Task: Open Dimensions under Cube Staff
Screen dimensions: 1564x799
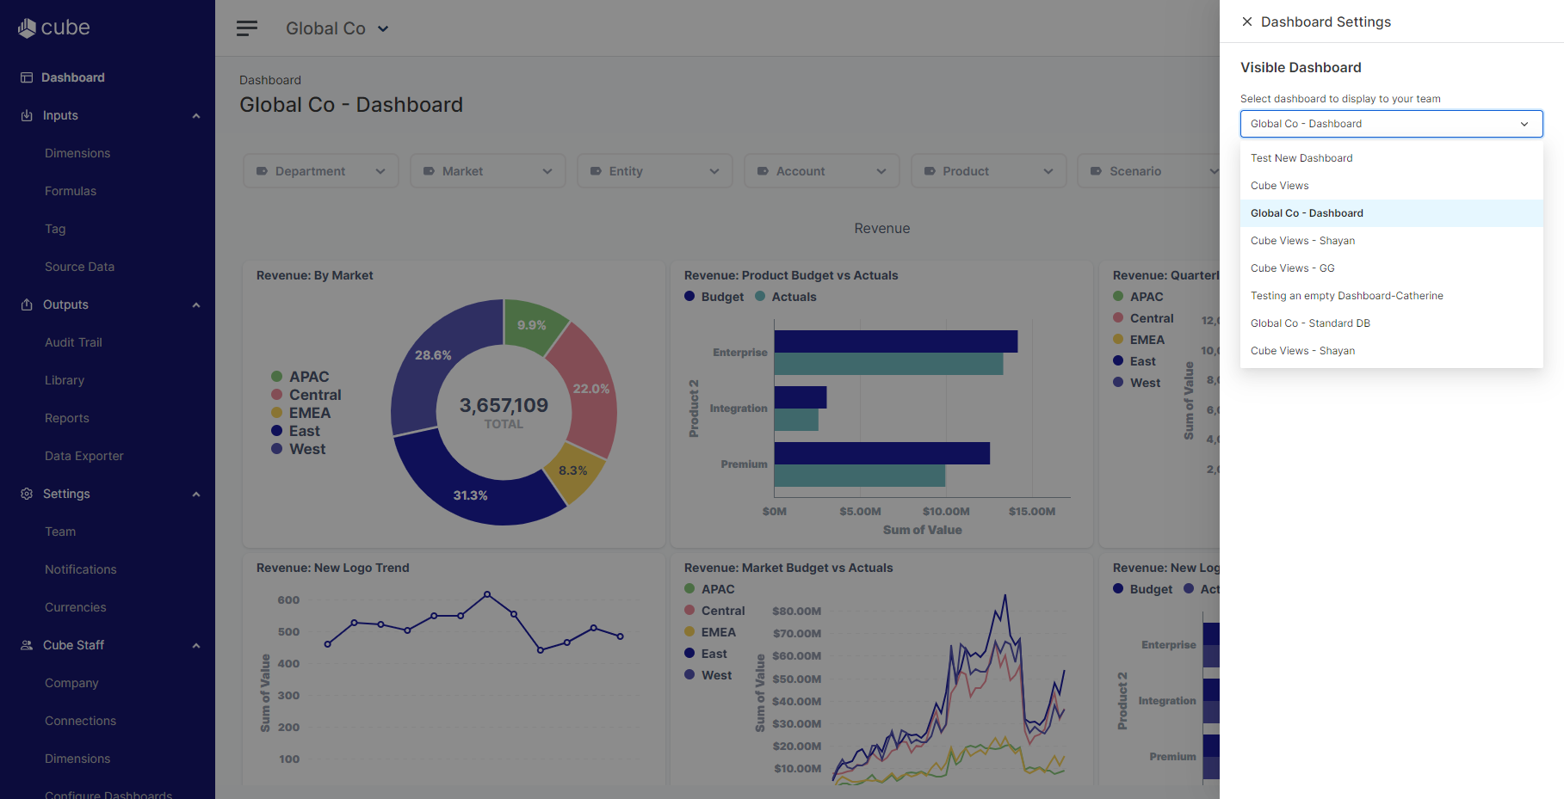Action: pos(77,759)
